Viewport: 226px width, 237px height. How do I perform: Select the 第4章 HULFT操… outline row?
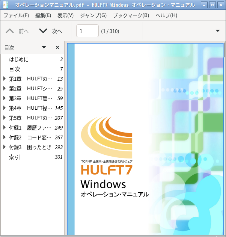pos(32,108)
